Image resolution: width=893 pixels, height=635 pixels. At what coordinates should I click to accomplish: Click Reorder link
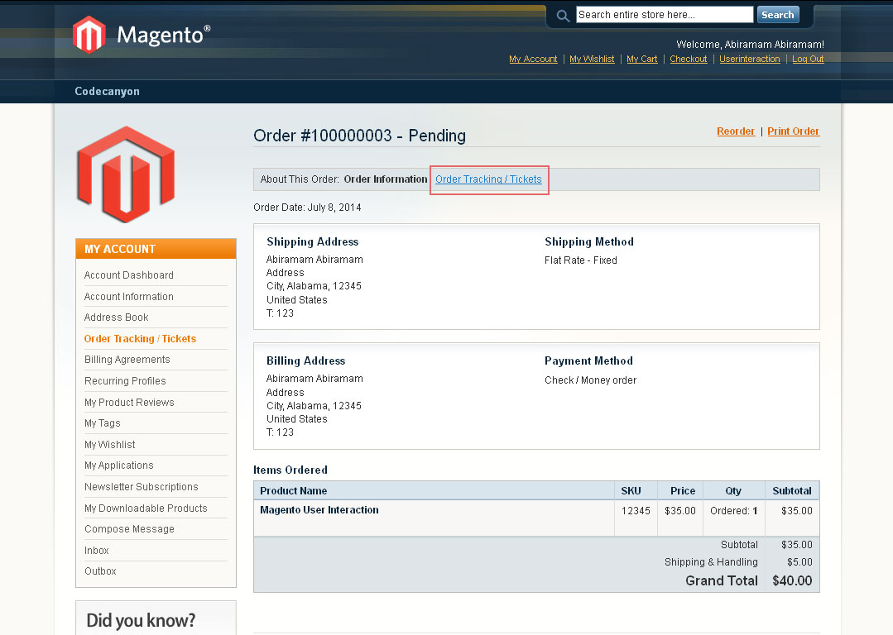click(x=735, y=131)
